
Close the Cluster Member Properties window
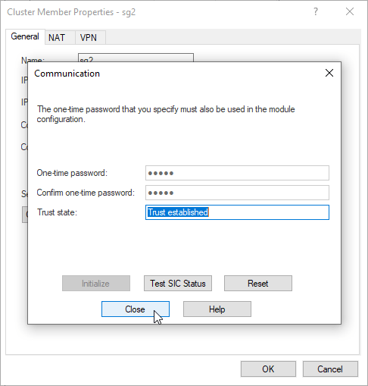(350, 11)
